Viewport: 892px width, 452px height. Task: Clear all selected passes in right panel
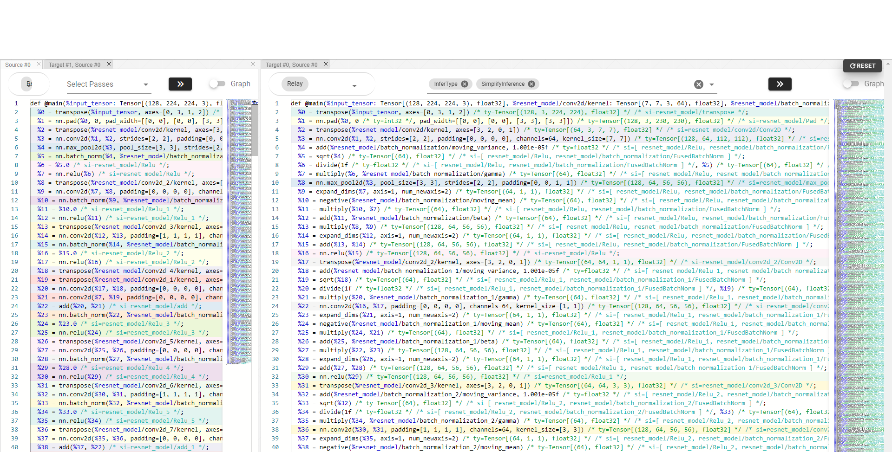(698, 84)
